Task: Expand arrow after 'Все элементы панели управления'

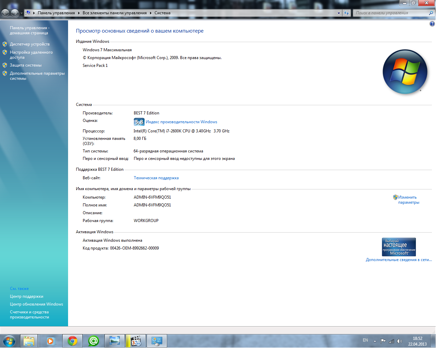Action: pos(150,13)
